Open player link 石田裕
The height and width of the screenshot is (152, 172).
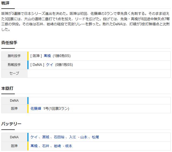point(59,137)
